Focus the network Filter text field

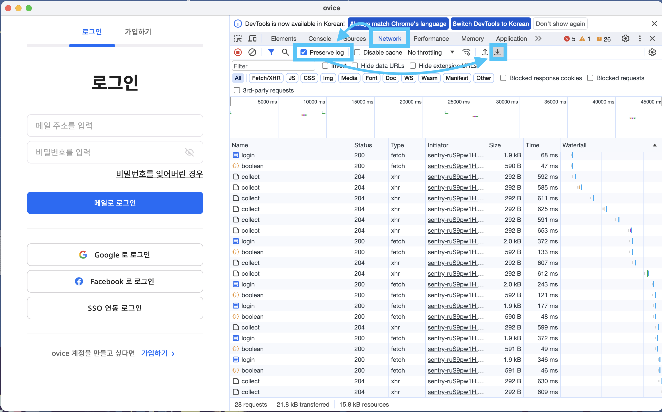pos(273,66)
